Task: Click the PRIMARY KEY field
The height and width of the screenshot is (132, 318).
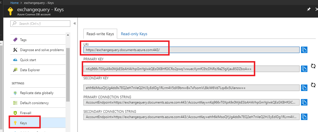Action: (x=191, y=69)
